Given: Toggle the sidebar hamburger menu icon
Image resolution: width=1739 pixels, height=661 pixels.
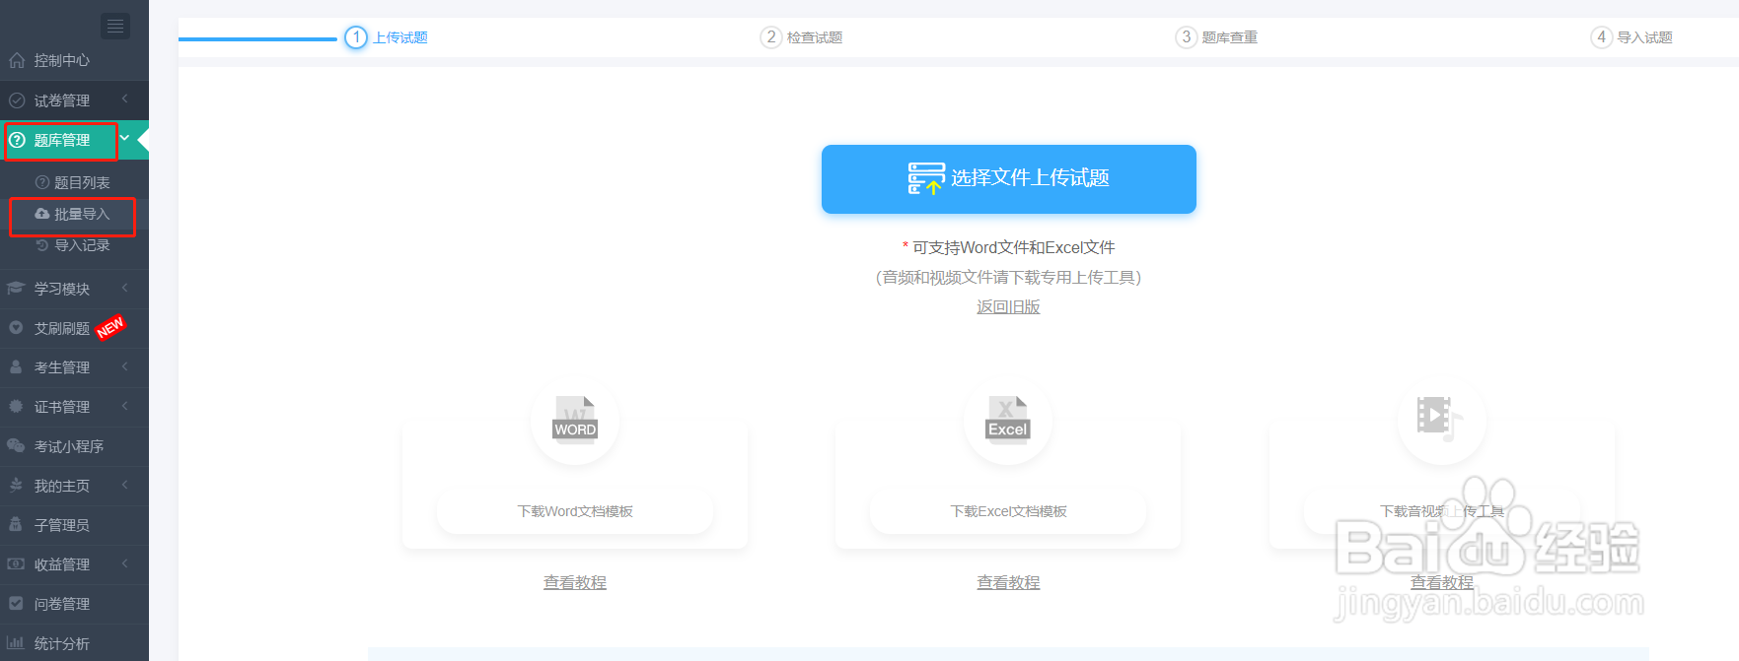Looking at the screenshot, I should [115, 26].
